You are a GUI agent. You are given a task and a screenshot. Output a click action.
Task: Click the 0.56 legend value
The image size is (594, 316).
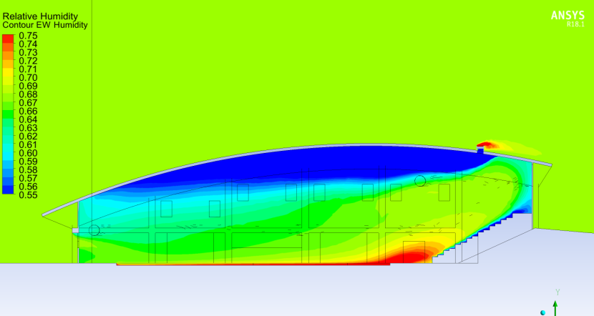click(28, 187)
